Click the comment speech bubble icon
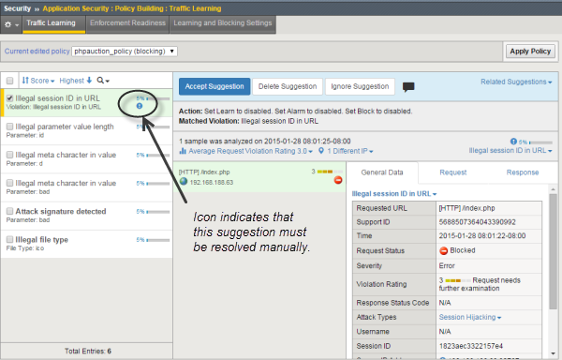The width and height of the screenshot is (562, 360). click(x=408, y=87)
